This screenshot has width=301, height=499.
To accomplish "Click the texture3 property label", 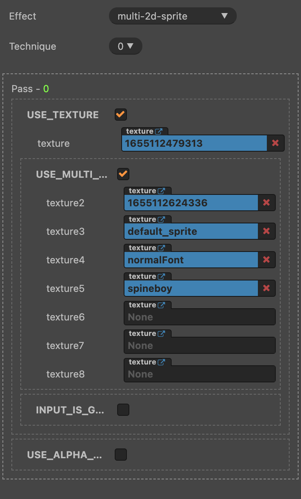I will [65, 232].
